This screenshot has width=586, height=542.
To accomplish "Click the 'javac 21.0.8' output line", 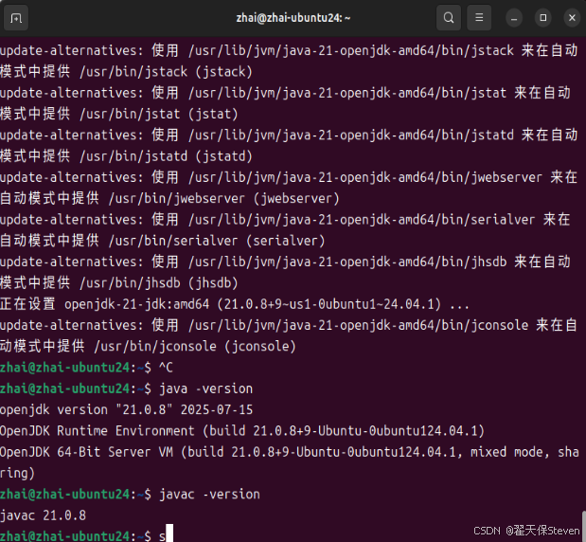I will (43, 515).
